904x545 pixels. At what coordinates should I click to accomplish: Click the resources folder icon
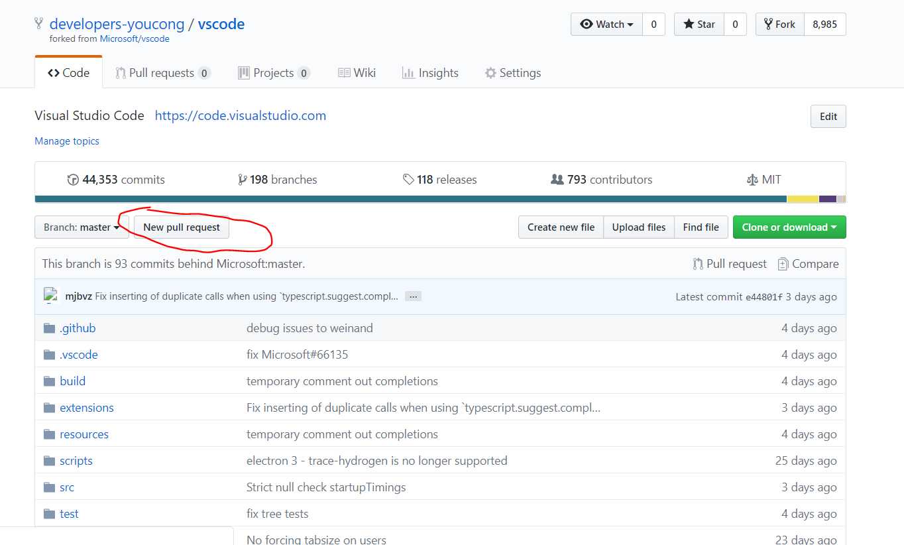click(x=49, y=434)
